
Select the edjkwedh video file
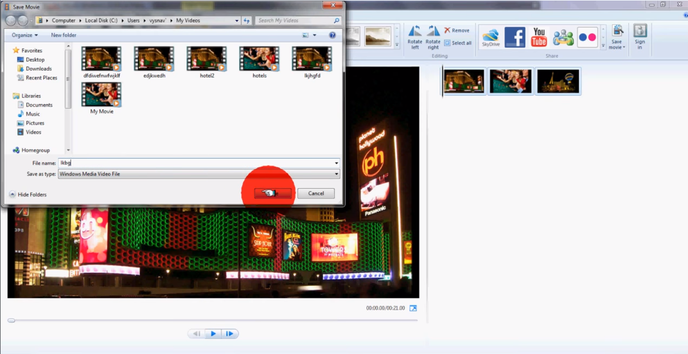tap(154, 62)
